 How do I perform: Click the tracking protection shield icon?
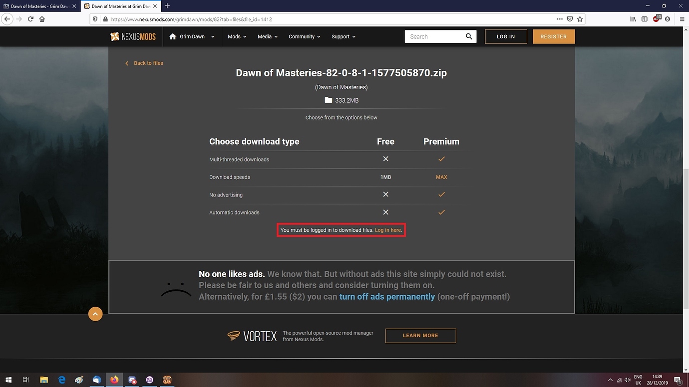click(x=95, y=19)
